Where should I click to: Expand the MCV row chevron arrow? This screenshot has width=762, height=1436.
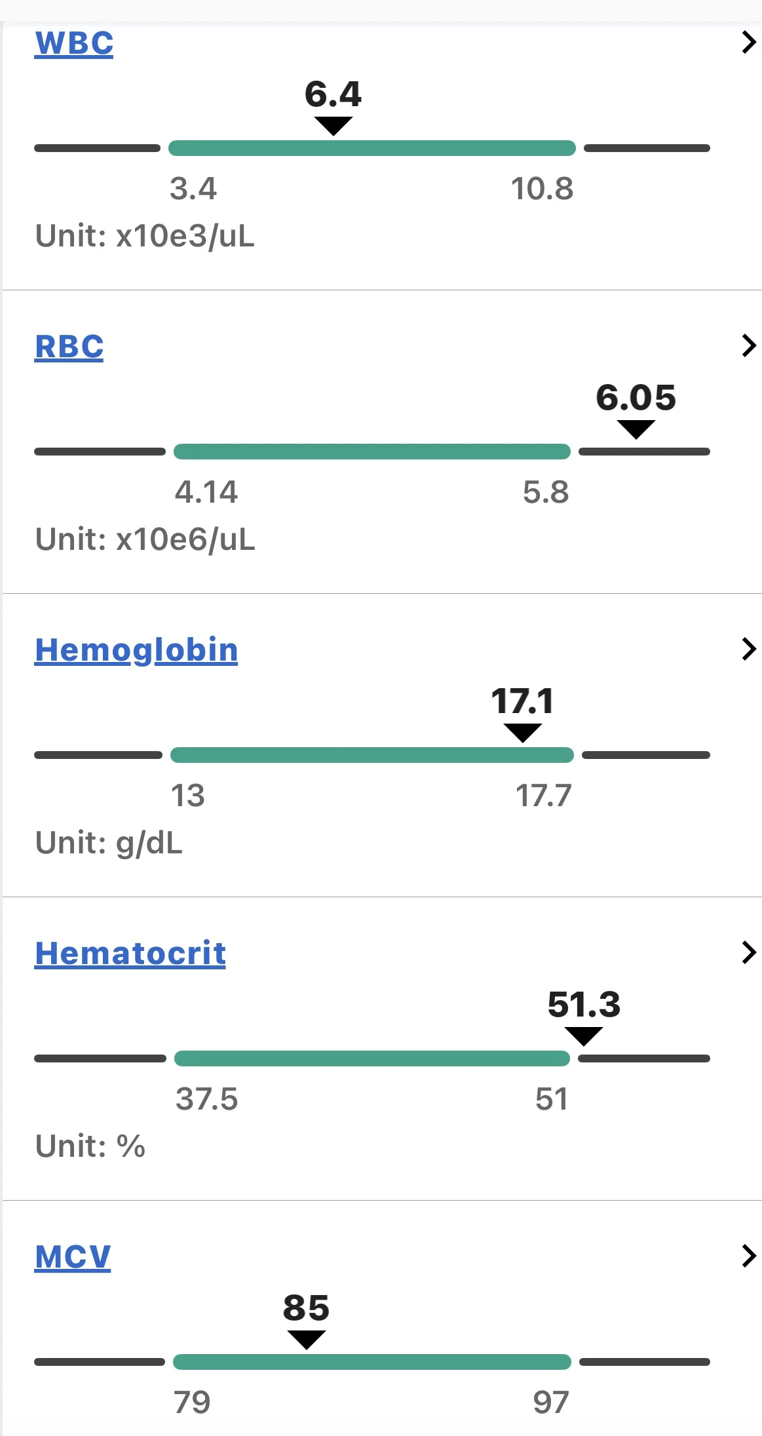coord(749,1256)
